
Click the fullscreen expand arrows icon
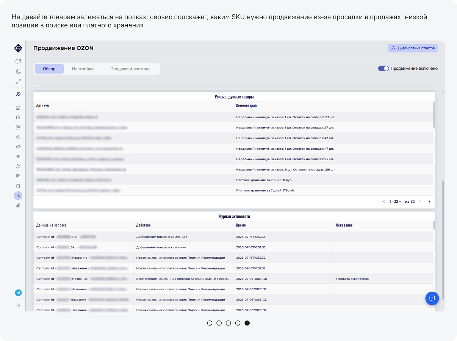click(x=18, y=81)
